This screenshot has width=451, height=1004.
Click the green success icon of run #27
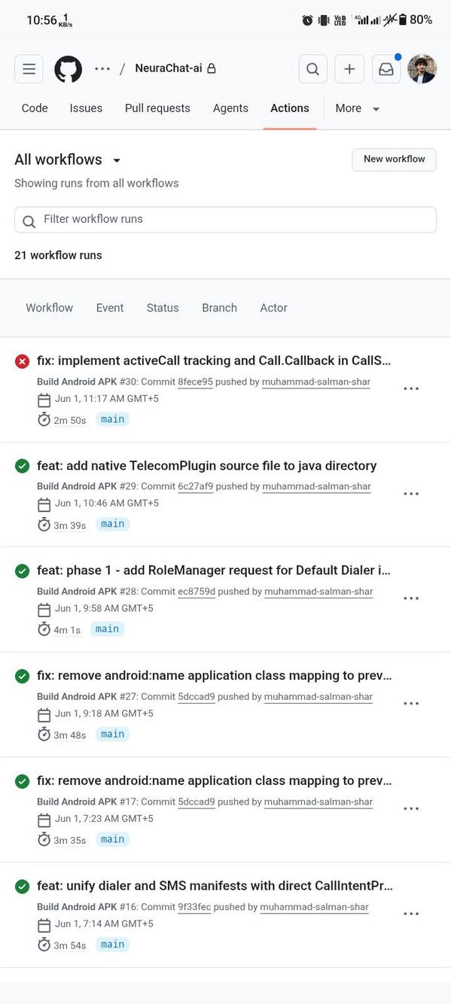(x=22, y=676)
